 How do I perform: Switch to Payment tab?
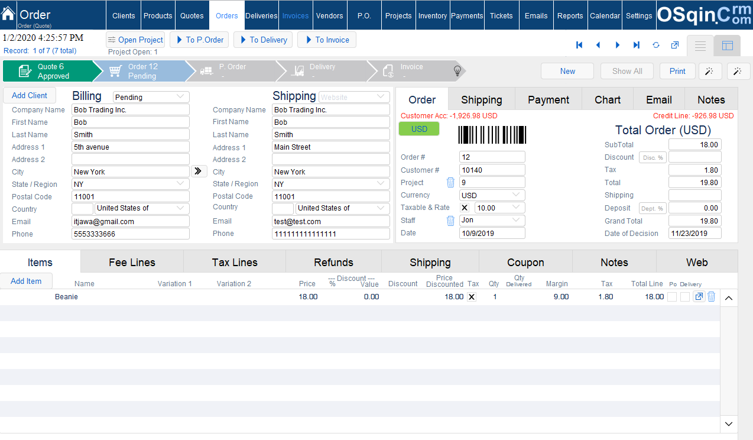[548, 99]
